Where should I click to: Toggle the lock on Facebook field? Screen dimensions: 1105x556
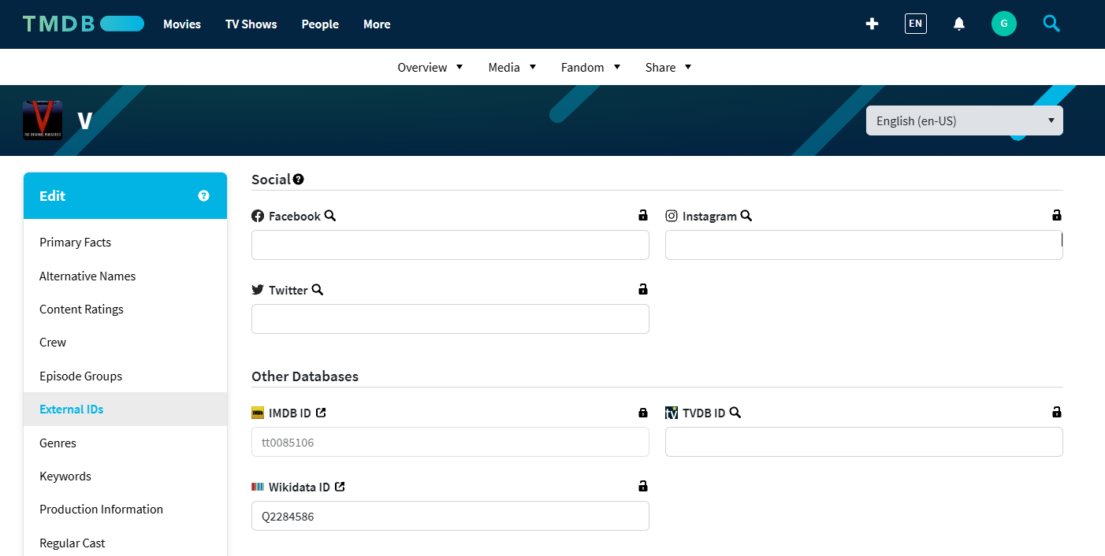[643, 215]
